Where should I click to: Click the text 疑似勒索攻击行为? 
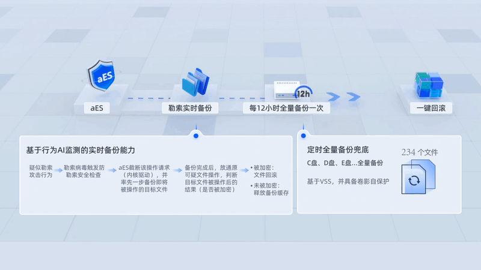41,172
